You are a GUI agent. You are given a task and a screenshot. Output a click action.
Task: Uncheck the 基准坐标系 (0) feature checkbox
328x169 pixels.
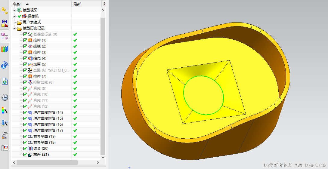click(x=25, y=34)
